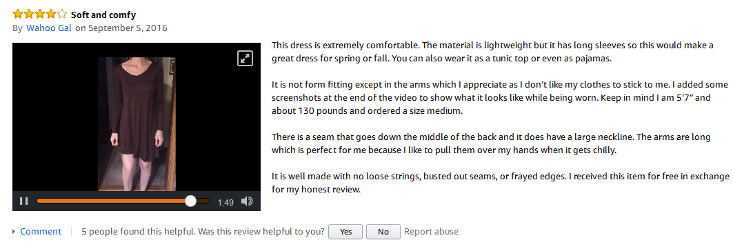733x249 pixels.
Task: Click the September 5, 2016 review date
Action: 128,28
